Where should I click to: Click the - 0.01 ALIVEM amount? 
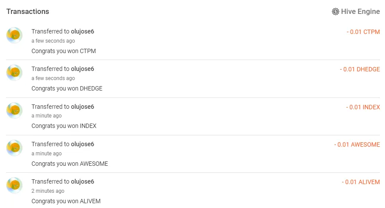361,182
